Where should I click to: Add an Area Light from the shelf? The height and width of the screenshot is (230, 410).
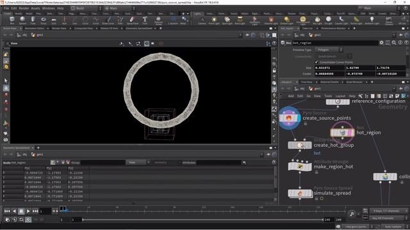coord(240,20)
